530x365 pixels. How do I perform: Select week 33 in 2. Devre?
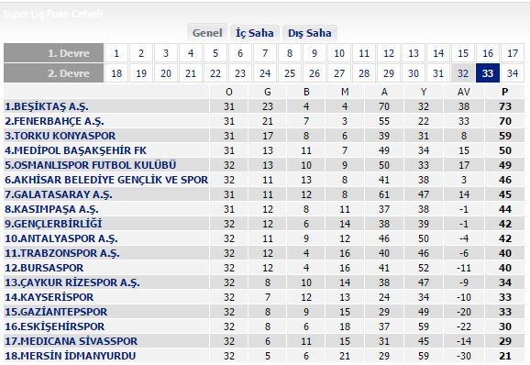click(488, 73)
